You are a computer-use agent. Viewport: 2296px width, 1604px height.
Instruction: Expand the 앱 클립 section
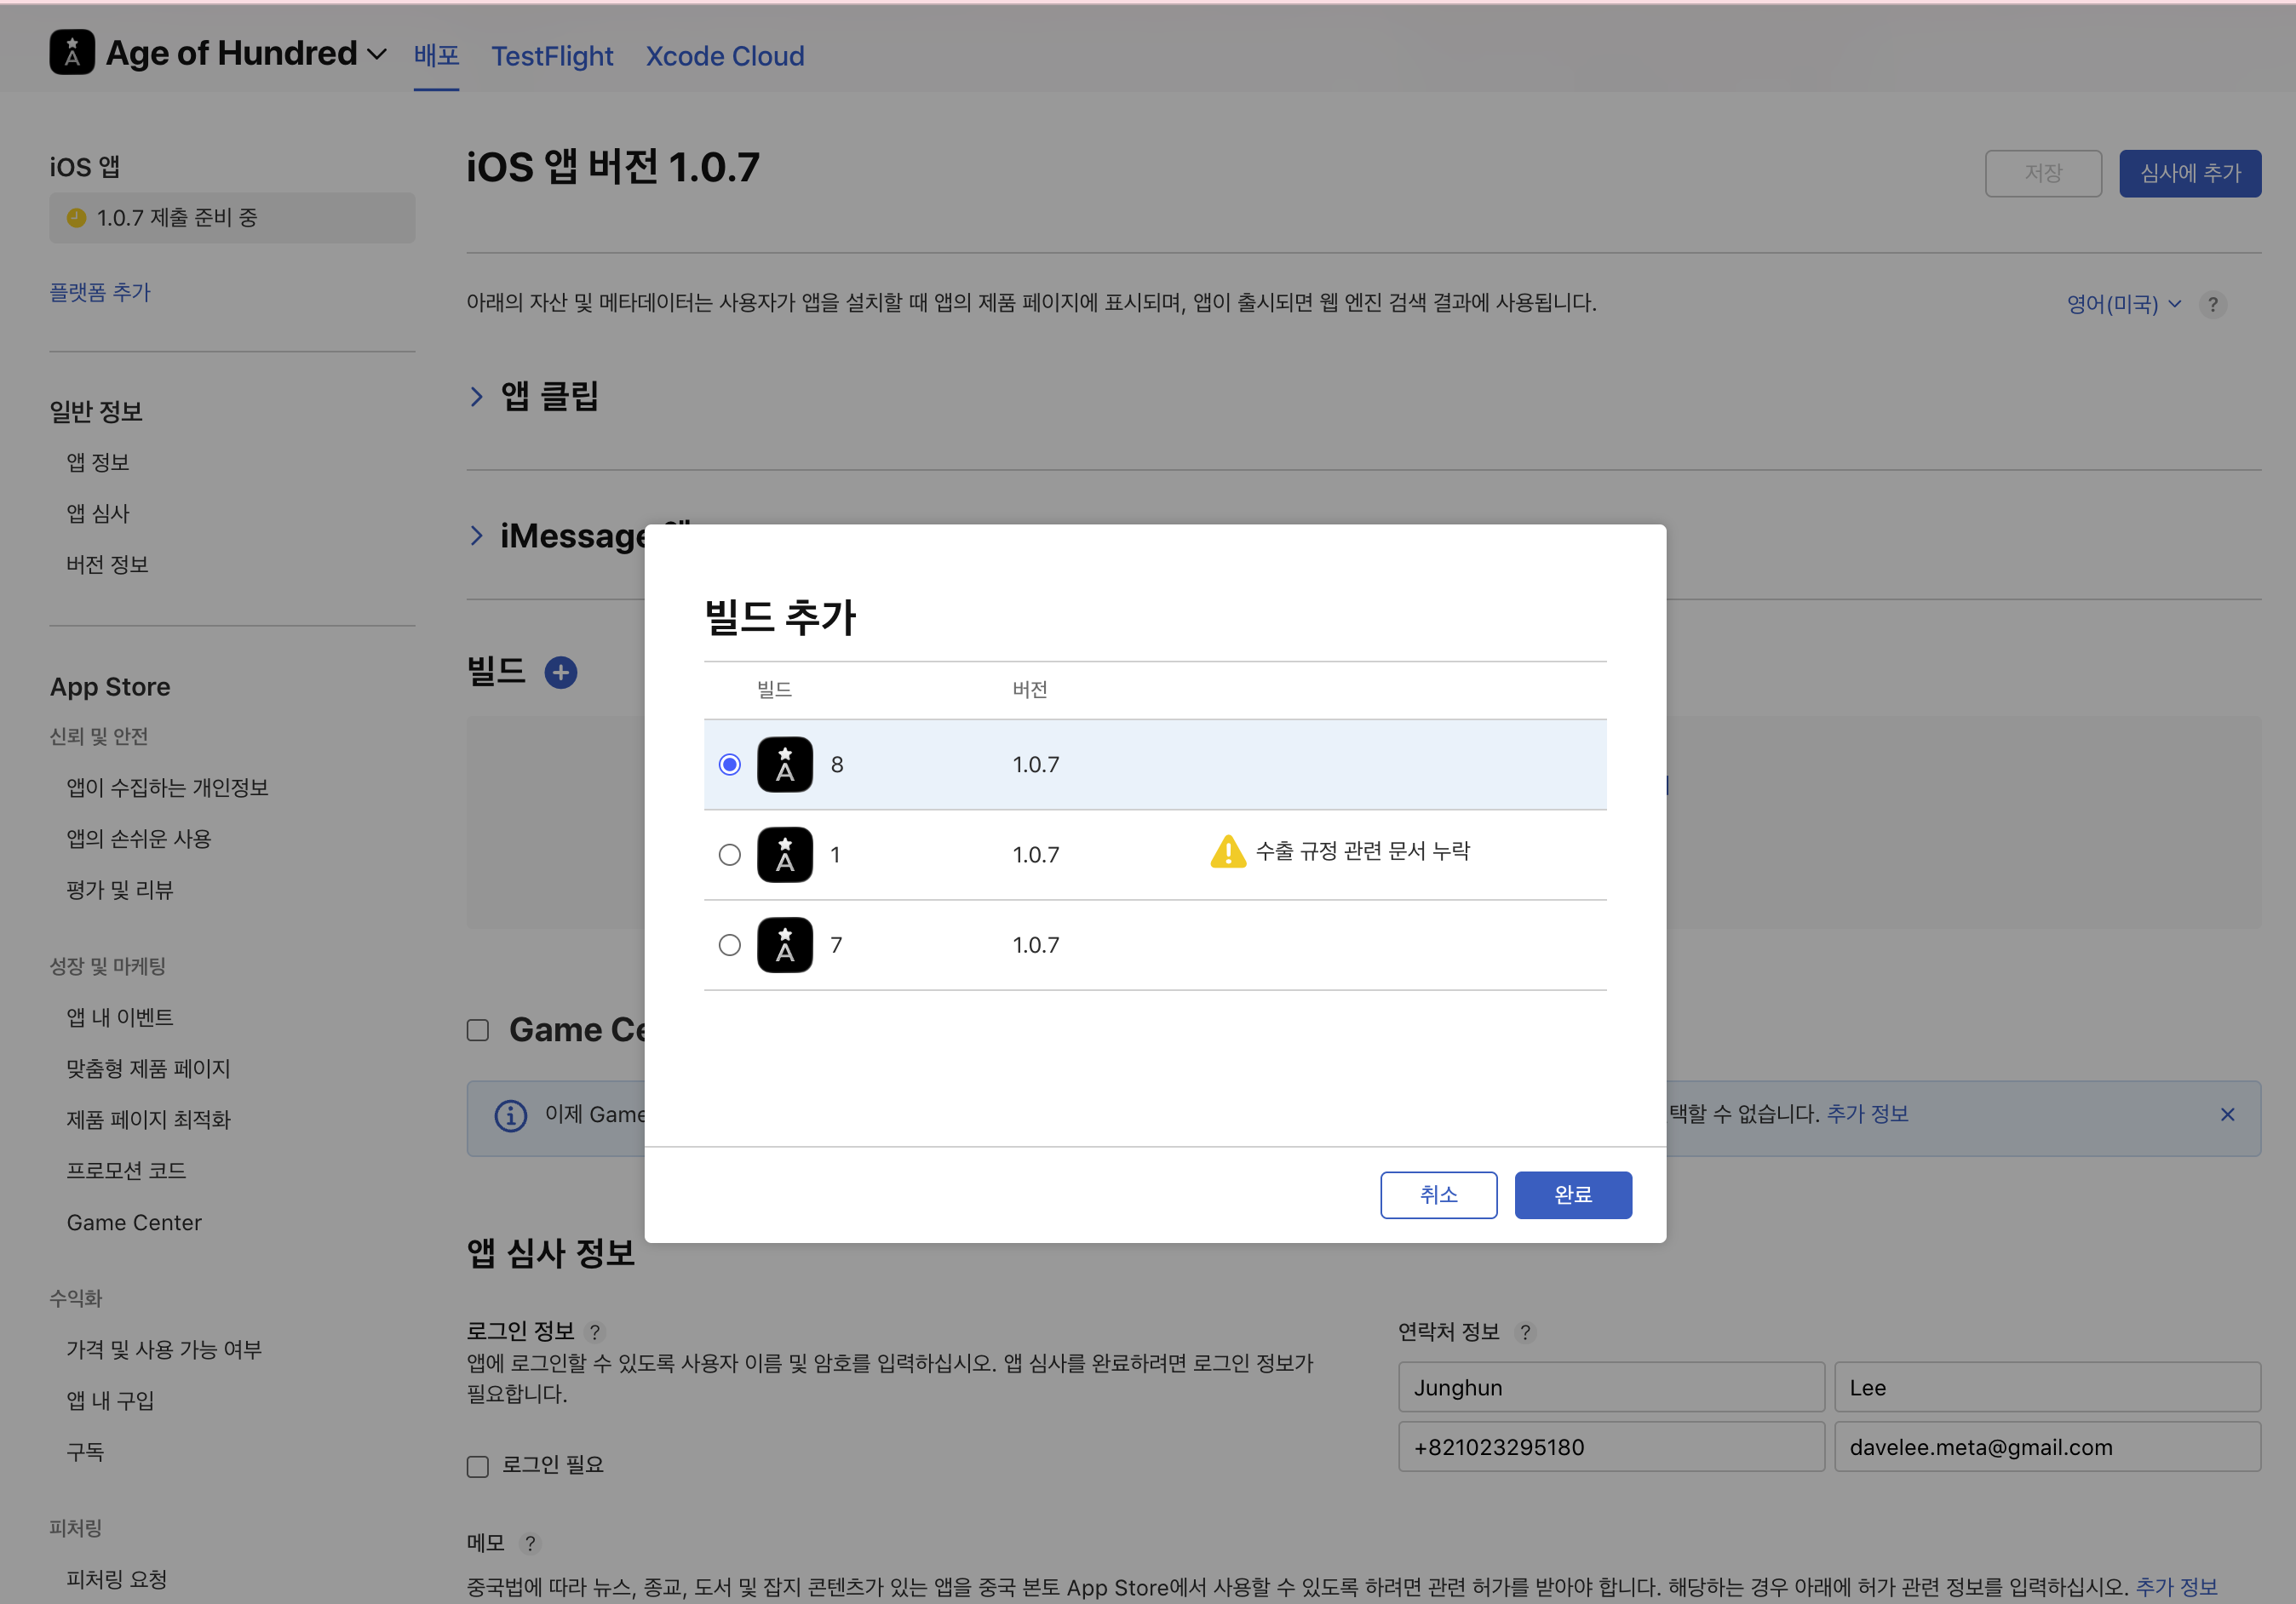[477, 397]
